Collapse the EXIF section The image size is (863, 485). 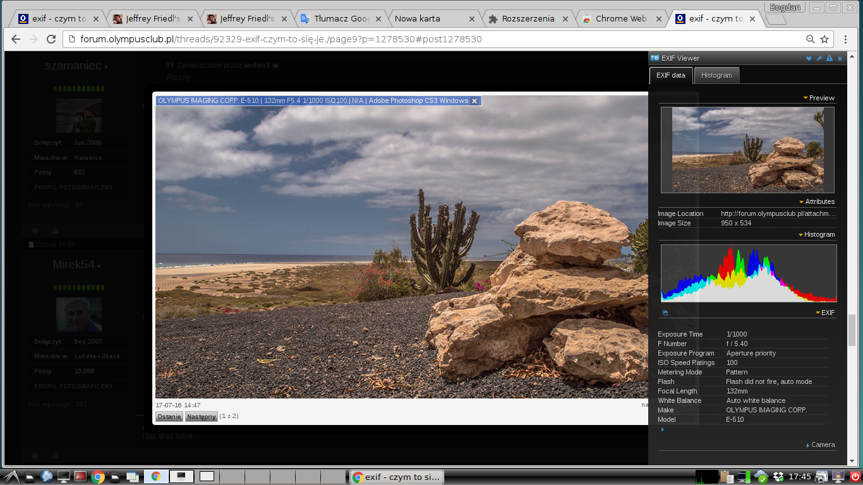coord(825,313)
